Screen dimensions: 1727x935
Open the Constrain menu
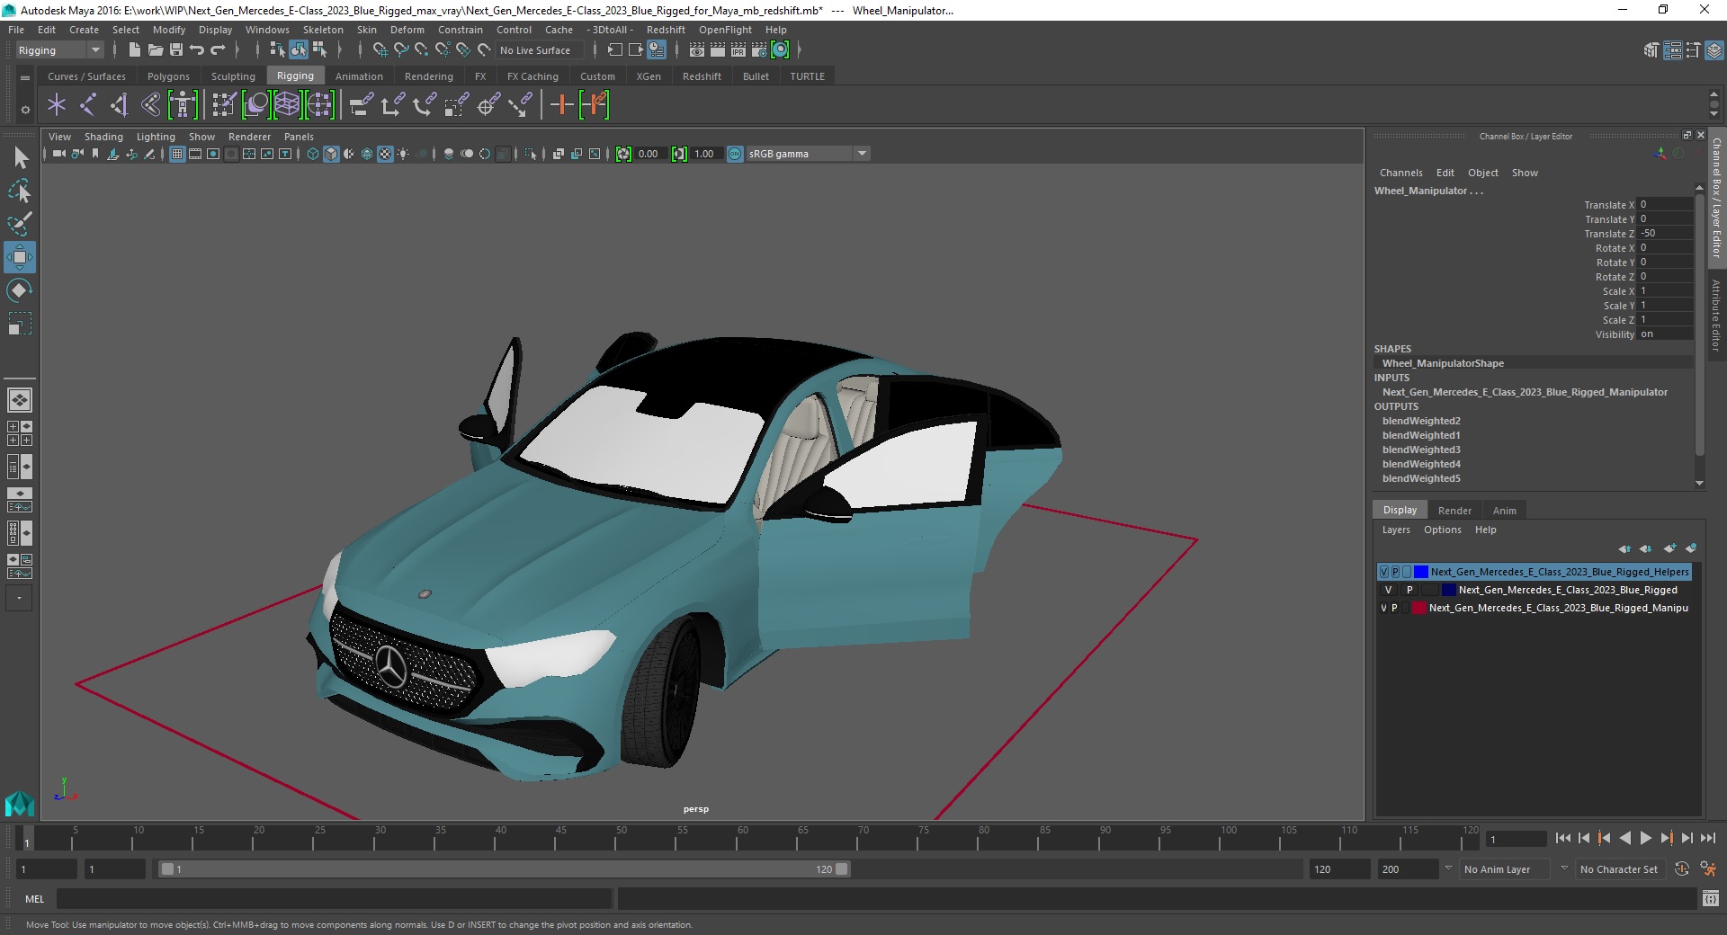(x=460, y=30)
